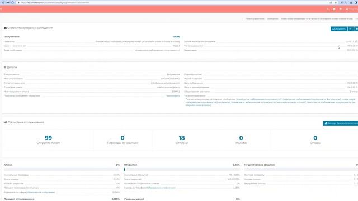Reload the page with the browser refresh icon
Screen dimensions: 358x201
tap(3, 2)
